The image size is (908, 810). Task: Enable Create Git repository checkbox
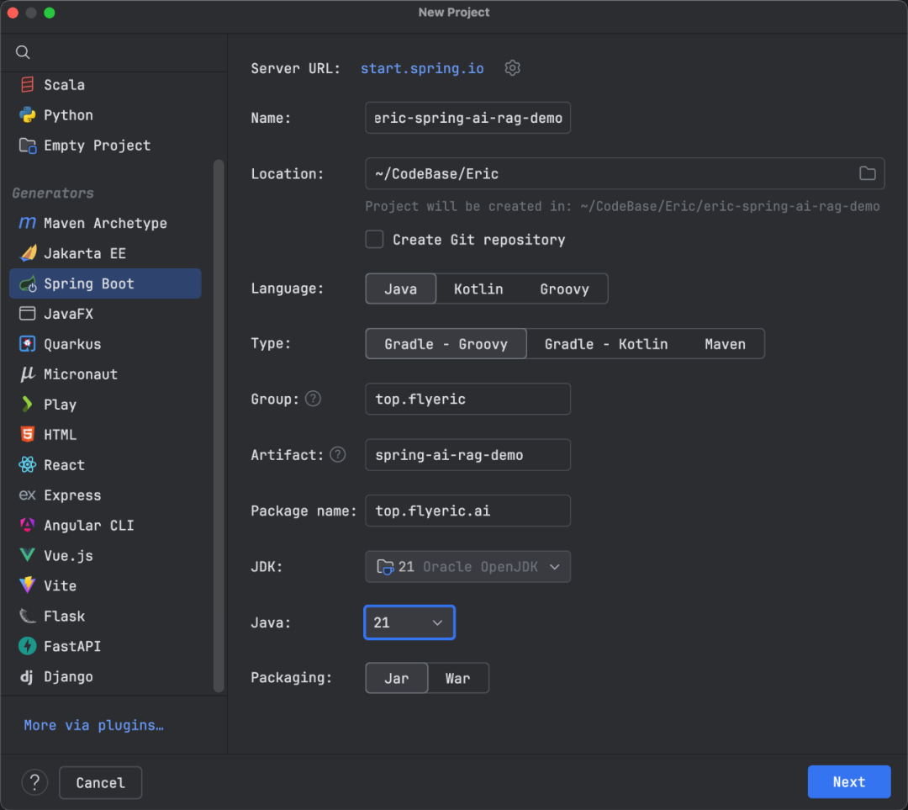point(375,240)
